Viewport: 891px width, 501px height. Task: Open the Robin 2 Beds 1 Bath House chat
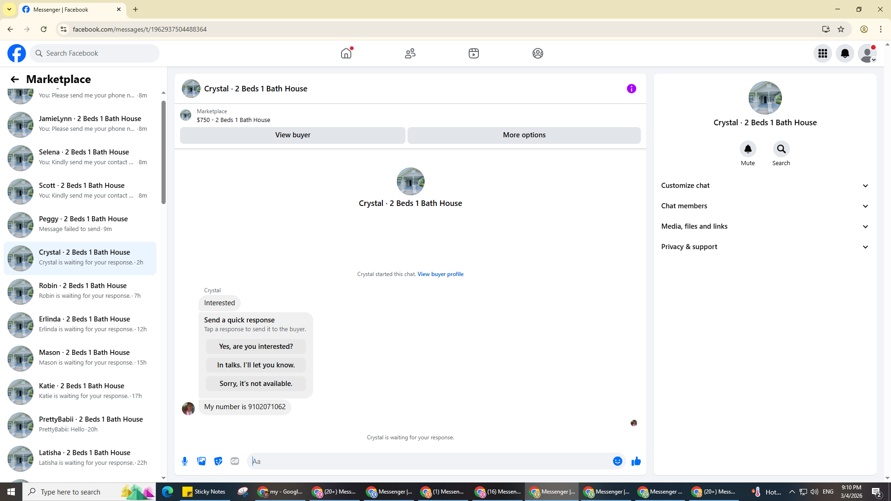coord(80,291)
